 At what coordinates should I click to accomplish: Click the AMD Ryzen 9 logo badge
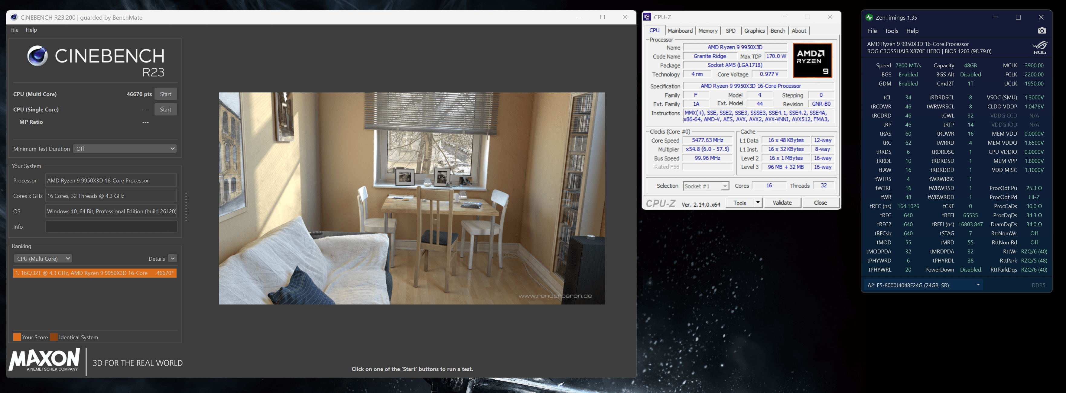[812, 60]
